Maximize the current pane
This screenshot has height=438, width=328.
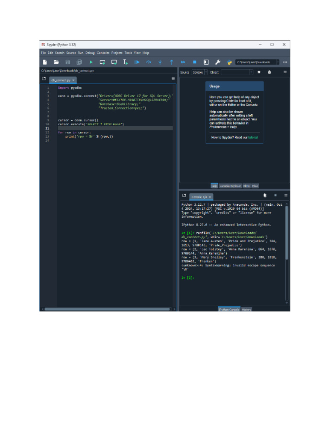click(206, 62)
